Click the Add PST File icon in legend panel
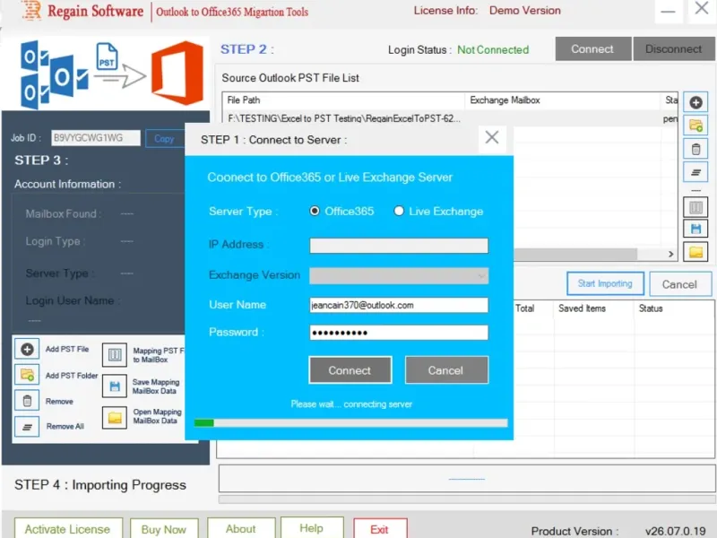This screenshot has width=717, height=538. (27, 349)
